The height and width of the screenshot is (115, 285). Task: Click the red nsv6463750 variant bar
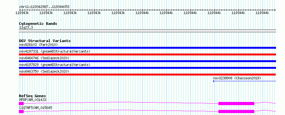click(147, 75)
